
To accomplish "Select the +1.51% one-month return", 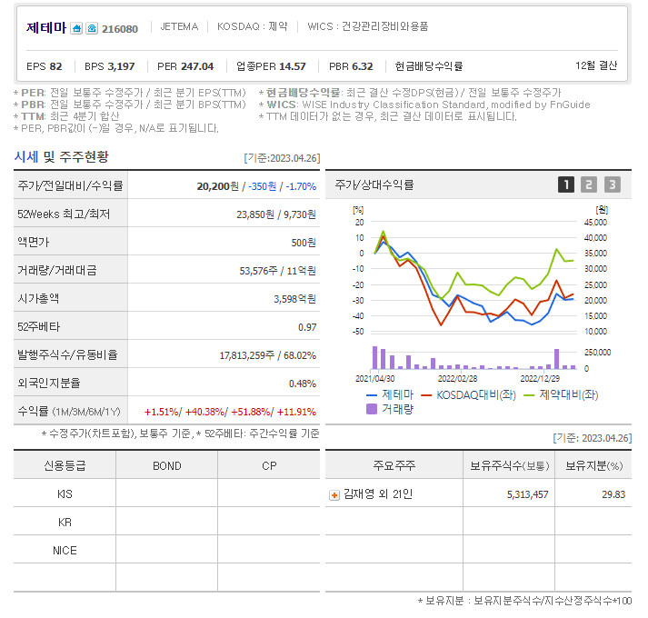I will coord(161,412).
